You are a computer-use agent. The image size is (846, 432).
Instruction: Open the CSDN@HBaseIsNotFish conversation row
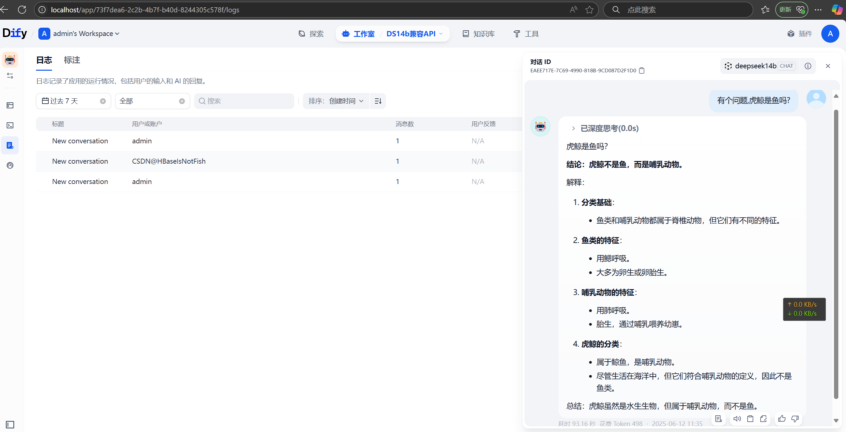[168, 161]
